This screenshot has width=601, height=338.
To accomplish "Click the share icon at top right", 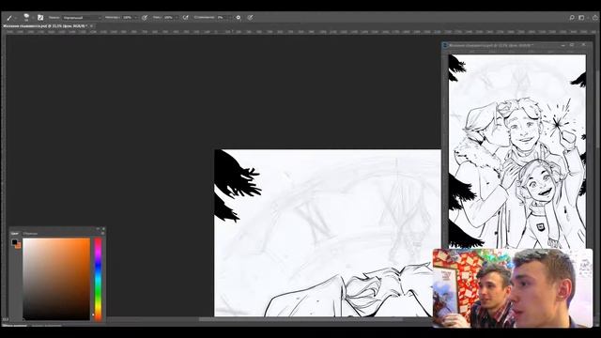I will click(594, 18).
